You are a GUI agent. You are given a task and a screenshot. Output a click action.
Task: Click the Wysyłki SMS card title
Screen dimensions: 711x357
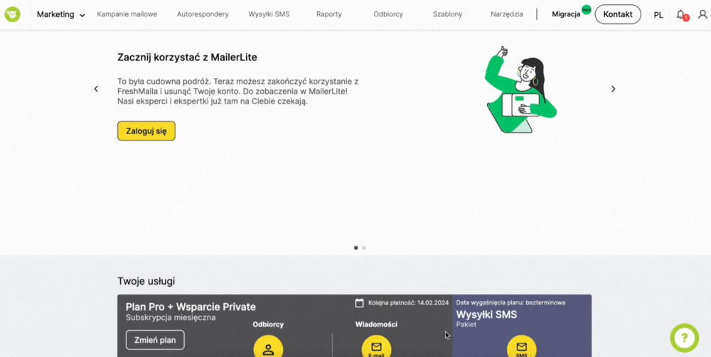[486, 314]
